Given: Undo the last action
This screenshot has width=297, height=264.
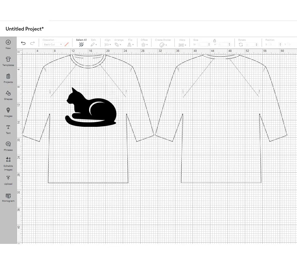Looking at the screenshot, I should [23, 43].
